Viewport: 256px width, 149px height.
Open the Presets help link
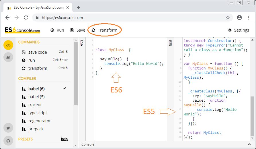(x=64, y=139)
